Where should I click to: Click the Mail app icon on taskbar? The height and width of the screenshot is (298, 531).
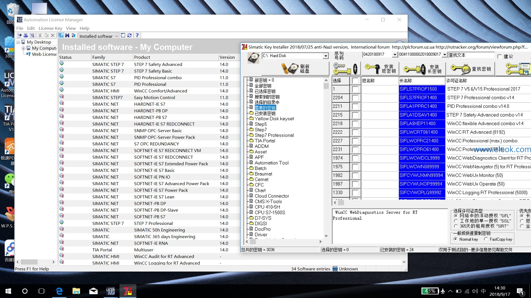click(93, 291)
